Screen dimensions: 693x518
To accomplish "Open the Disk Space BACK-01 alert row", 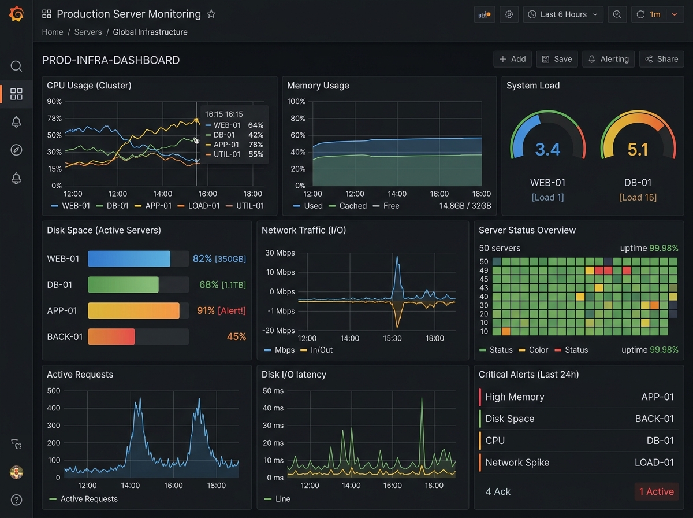I will point(577,419).
